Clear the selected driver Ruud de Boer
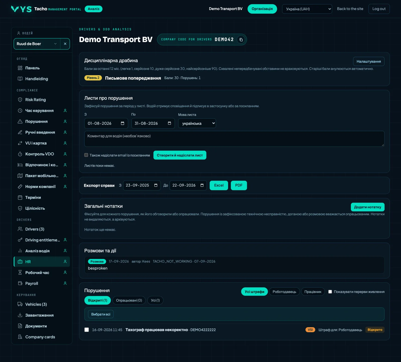Image resolution: width=401 pixels, height=362 pixels. 65,44
